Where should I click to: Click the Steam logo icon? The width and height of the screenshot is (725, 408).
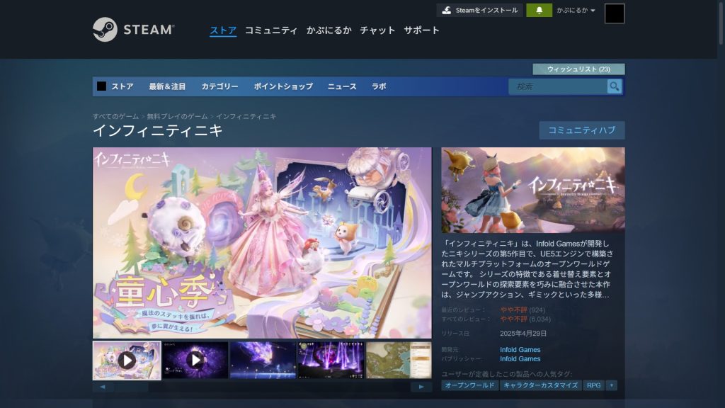point(105,30)
